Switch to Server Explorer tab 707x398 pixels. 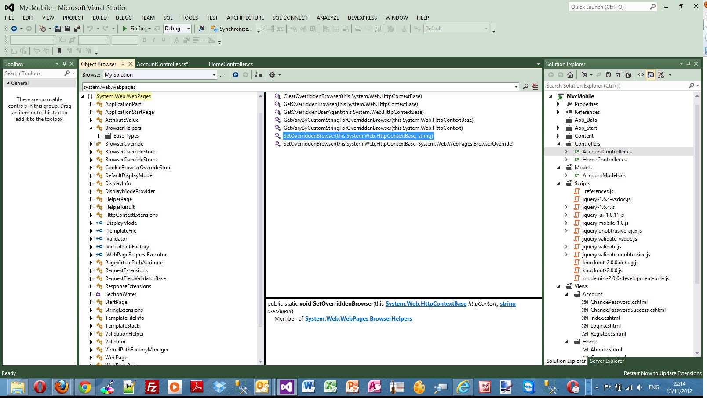coord(607,361)
